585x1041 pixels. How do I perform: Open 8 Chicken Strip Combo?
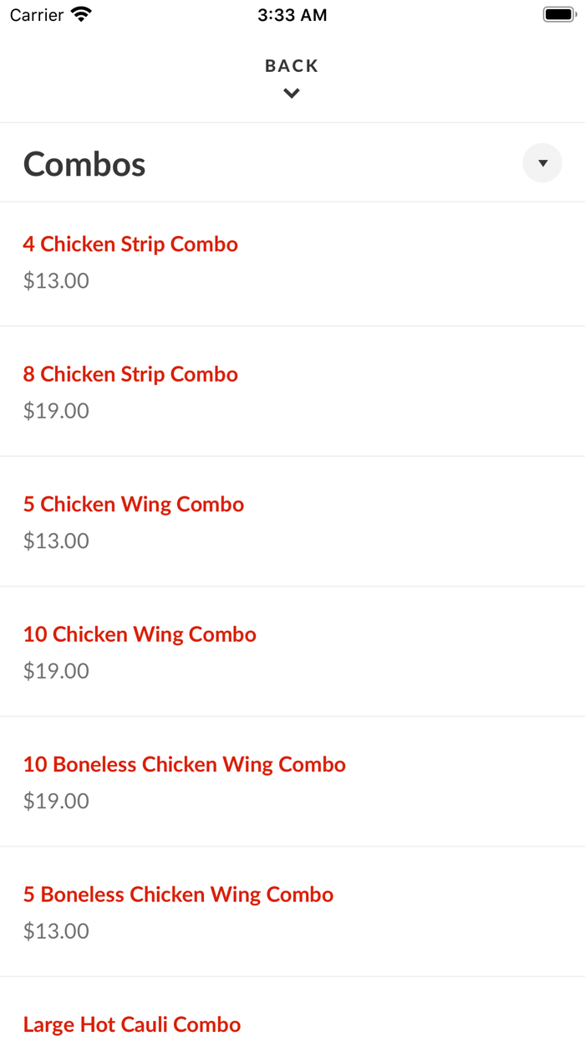pos(130,374)
